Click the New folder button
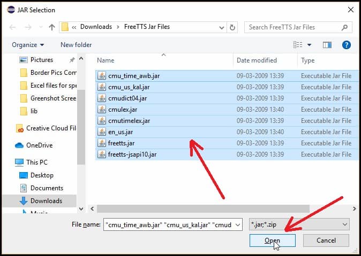This screenshot has width=361, height=256. pyautogui.click(x=76, y=45)
